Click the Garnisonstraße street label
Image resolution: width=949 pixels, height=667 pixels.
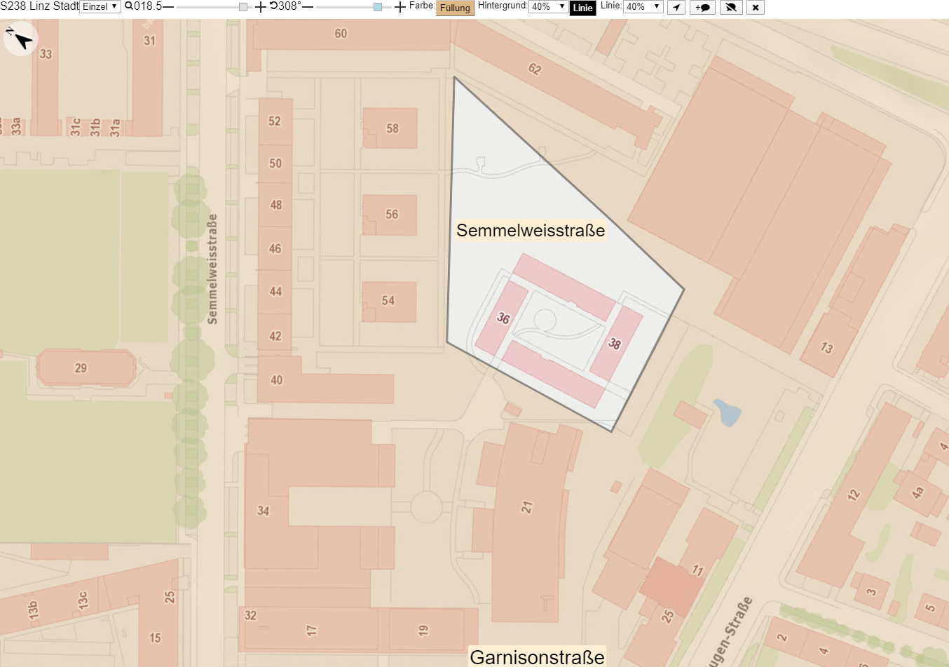point(537,657)
